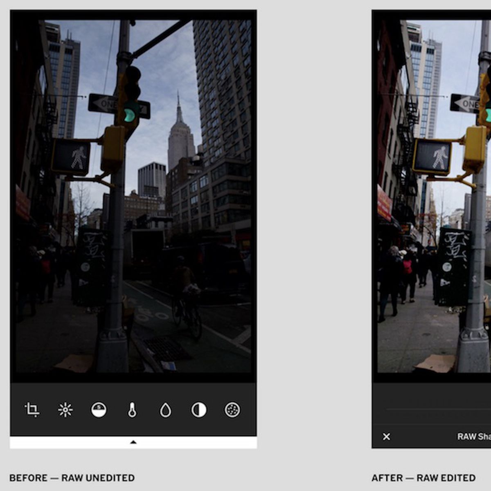Toggle the Exposure adjustment panel

65,409
